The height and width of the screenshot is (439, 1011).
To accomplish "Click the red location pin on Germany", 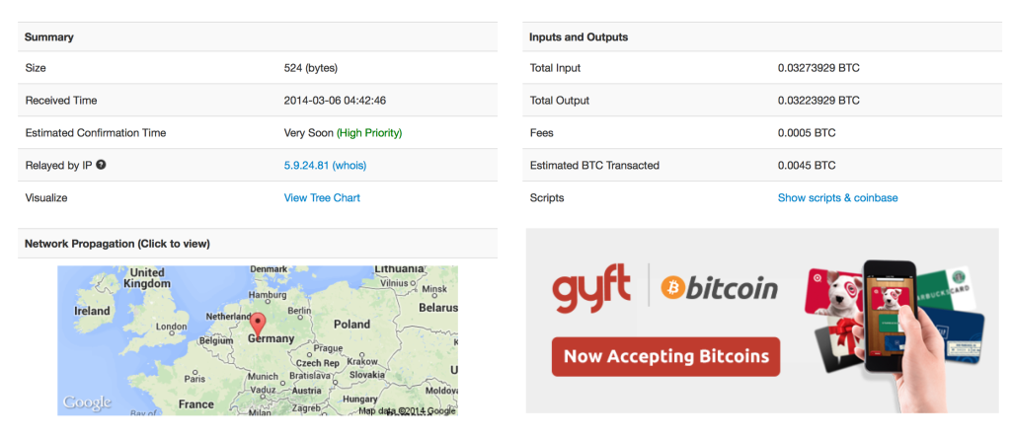I will 258,324.
